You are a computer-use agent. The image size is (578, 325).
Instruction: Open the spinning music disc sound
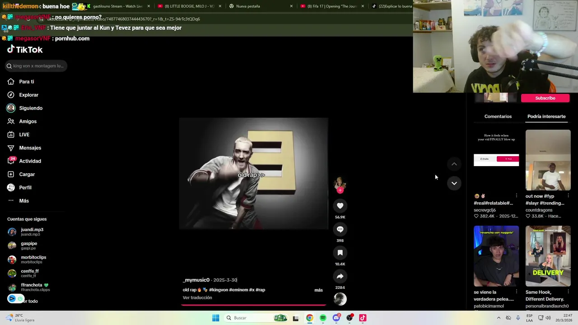[340, 299]
